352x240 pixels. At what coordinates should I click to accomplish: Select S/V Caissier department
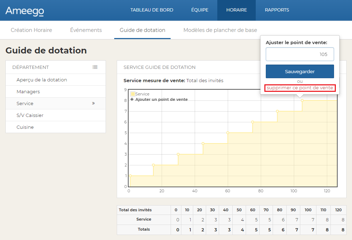tap(30, 115)
